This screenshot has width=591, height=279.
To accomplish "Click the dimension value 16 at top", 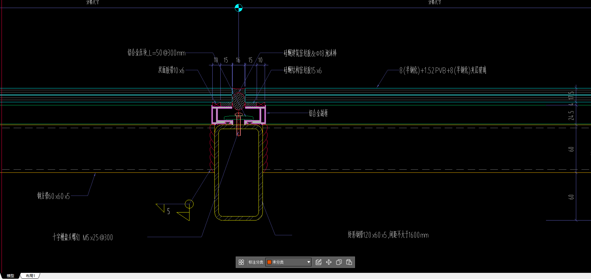I will tap(238, 60).
